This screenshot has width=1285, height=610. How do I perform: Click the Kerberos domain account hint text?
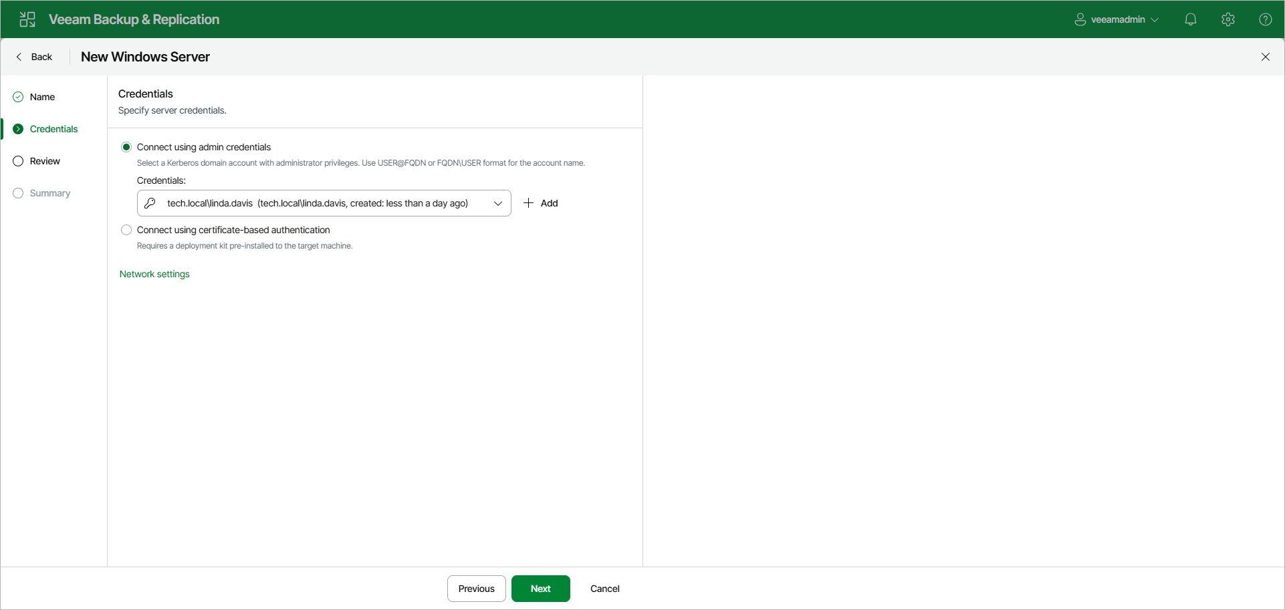[x=361, y=163]
